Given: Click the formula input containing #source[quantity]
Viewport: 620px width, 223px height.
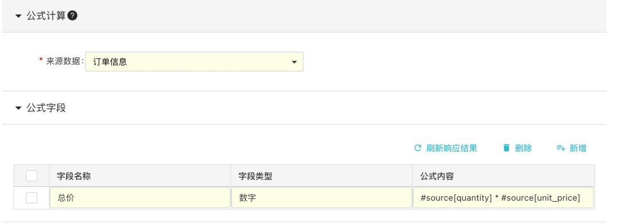Looking at the screenshot, I should 503,198.
